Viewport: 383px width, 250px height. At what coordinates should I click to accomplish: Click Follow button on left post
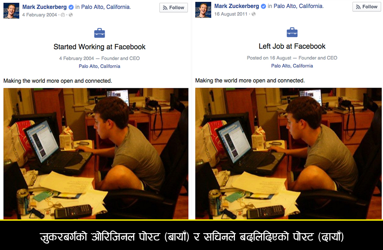pos(173,8)
